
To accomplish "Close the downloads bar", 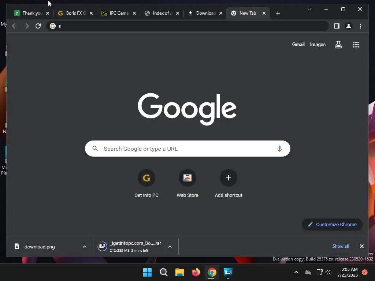I will (361, 246).
